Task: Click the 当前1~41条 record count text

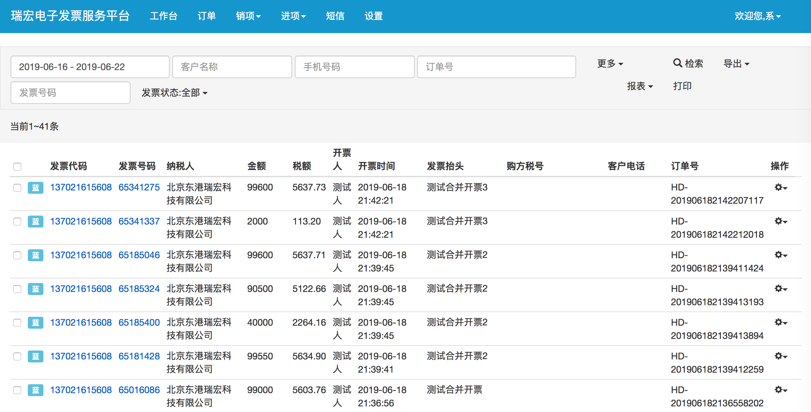Action: pyautogui.click(x=34, y=126)
